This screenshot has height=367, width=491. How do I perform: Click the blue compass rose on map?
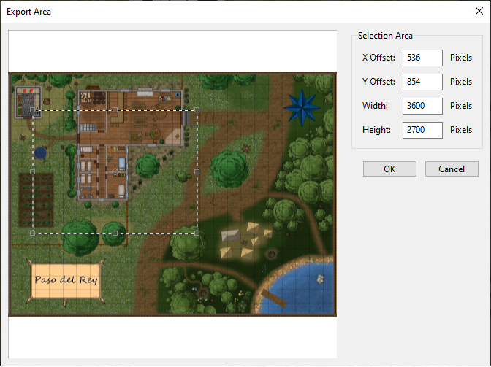(302, 107)
